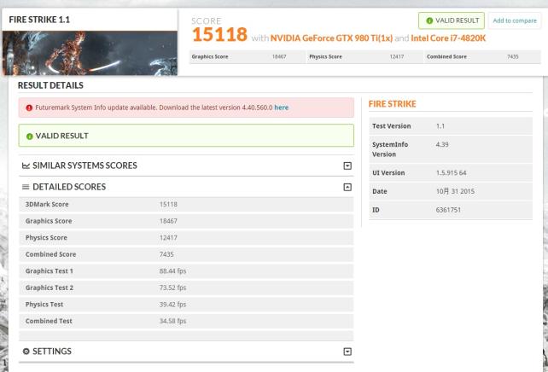Screen dimensions: 548x372
Task: Click the UI Version value 1.5.915 64
Action: coord(452,173)
